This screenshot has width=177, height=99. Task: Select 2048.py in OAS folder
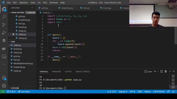22,45
